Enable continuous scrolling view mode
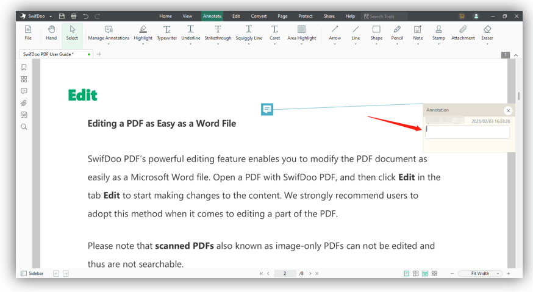The height and width of the screenshot is (292, 533). [425, 273]
